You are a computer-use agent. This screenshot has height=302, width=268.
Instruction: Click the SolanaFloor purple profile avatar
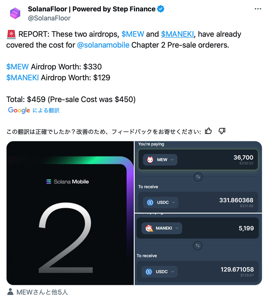pyautogui.click(x=15, y=13)
